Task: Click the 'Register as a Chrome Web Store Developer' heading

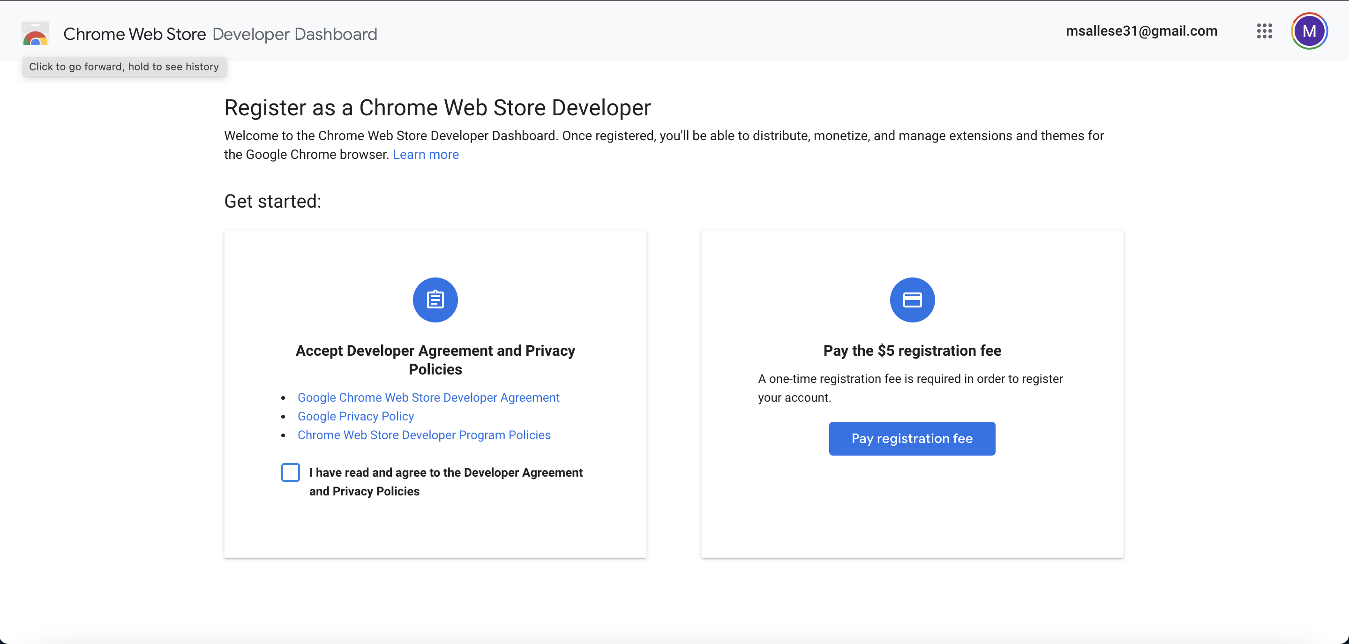Action: (x=437, y=108)
